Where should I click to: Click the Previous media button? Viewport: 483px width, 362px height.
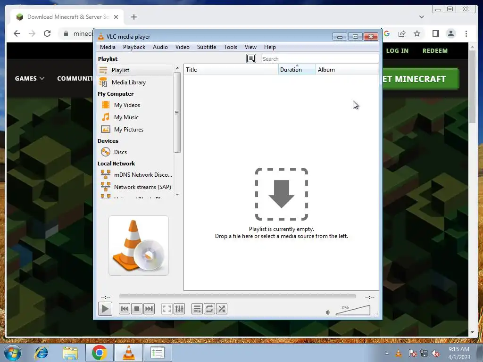[125, 309]
